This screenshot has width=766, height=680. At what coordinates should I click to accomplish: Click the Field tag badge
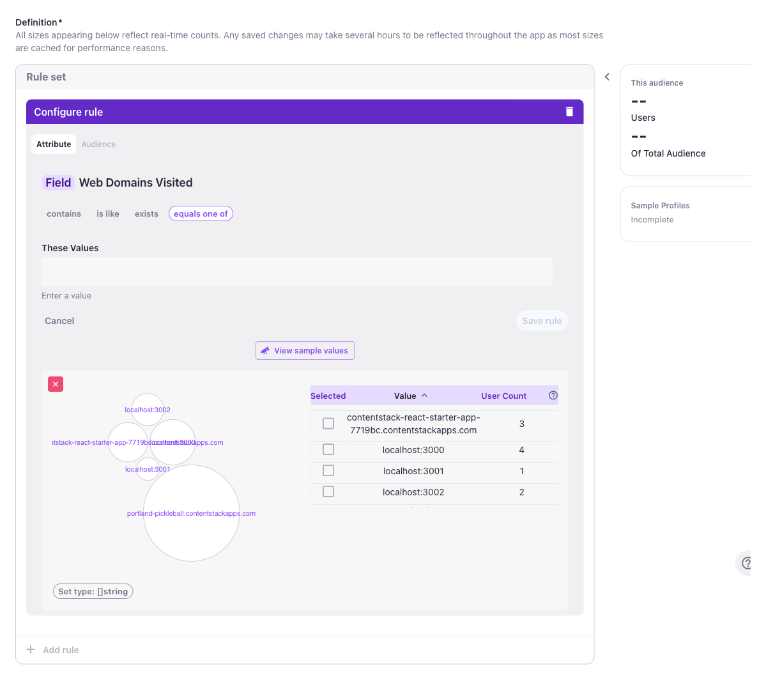[58, 183]
